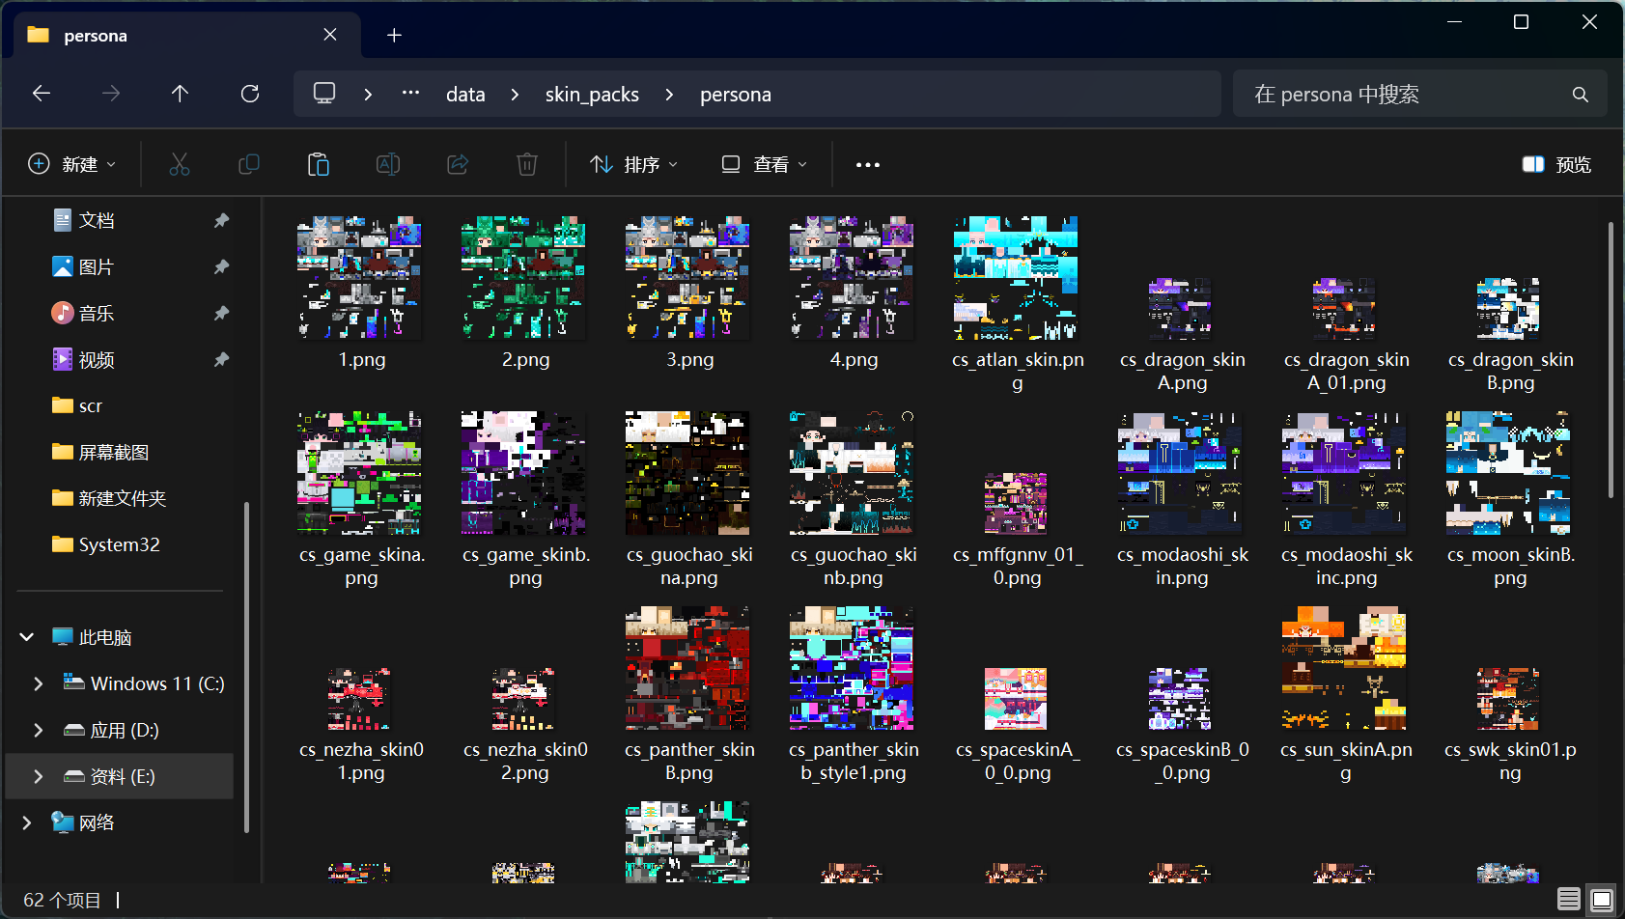This screenshot has height=919, width=1625.
Task: Open the 新建 new item menu
Action: point(72,165)
